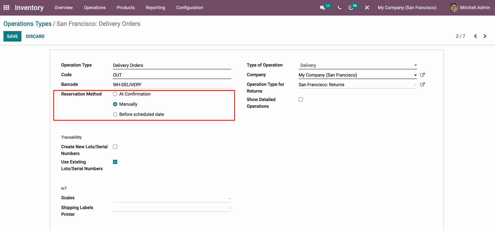Viewport: 495px width, 231px height.
Task: Select the At Confirmation reservation method
Action: point(115,94)
